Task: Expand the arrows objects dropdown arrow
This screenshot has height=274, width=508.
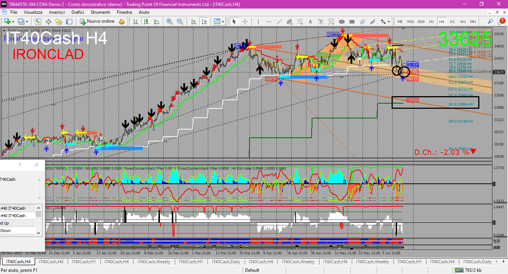Action: pos(389,22)
